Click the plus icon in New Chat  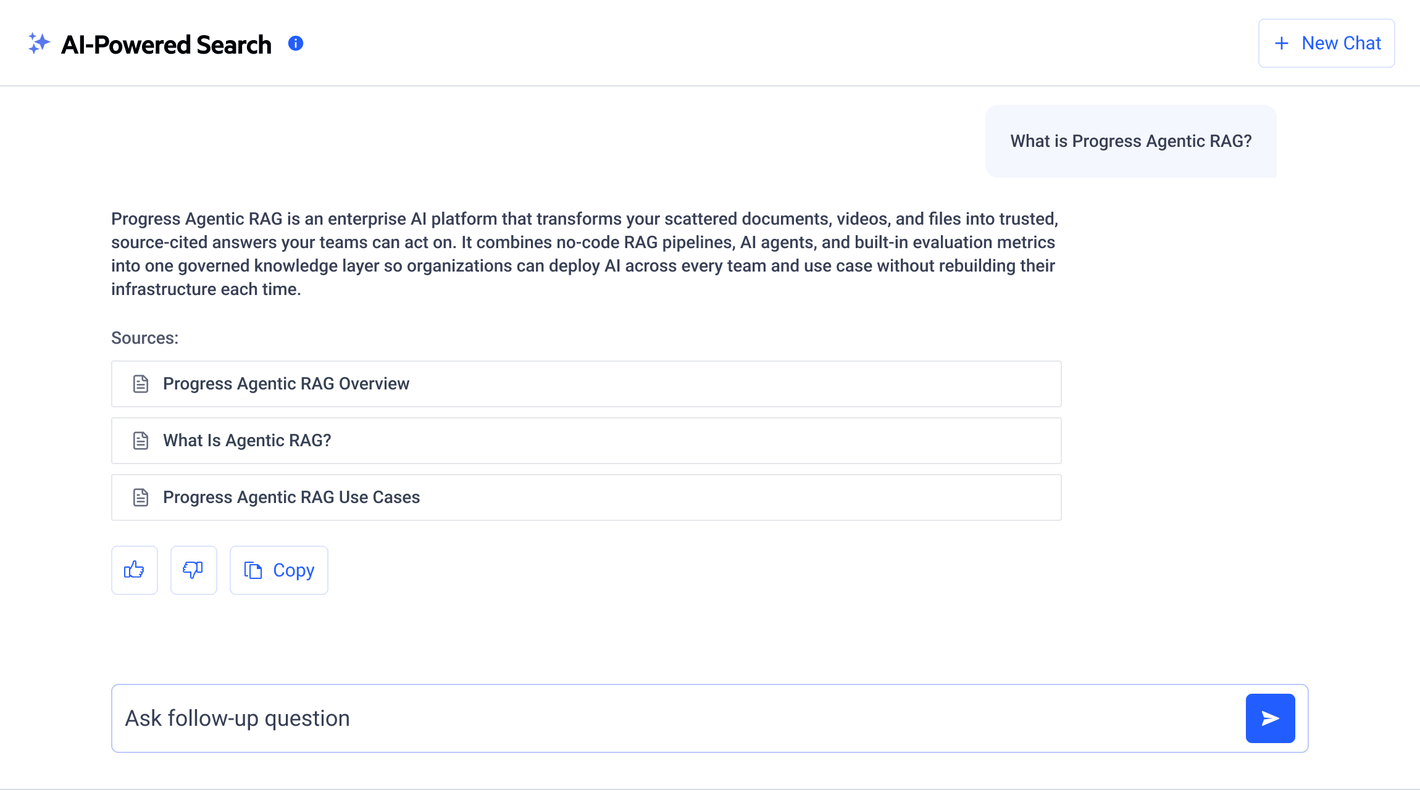1282,43
